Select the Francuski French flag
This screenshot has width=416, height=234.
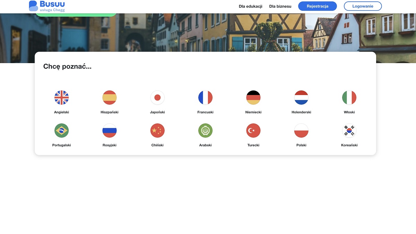pos(205,97)
